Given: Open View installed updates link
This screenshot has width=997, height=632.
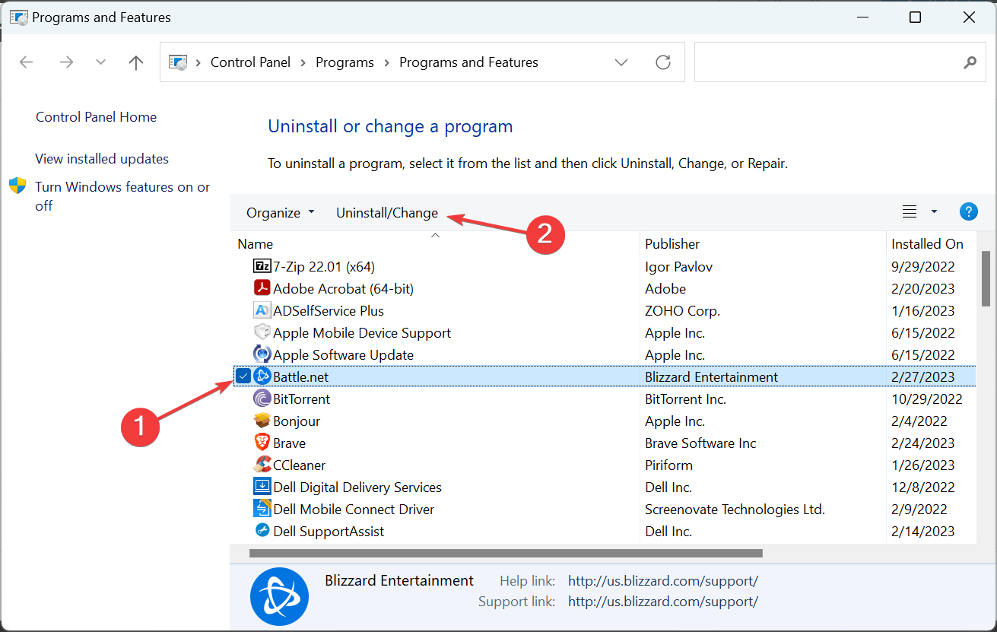Looking at the screenshot, I should [102, 159].
